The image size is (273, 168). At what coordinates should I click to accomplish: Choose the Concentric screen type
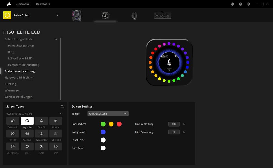(x=13, y=121)
